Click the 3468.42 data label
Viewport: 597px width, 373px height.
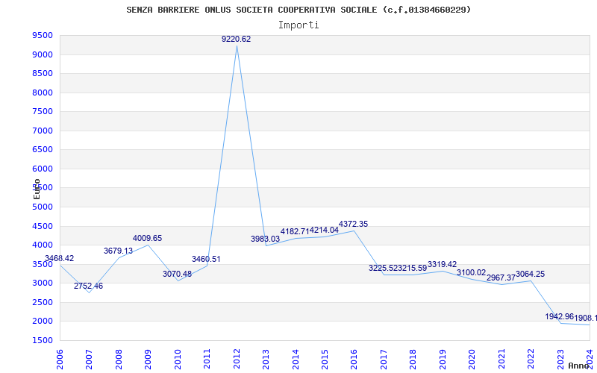point(60,259)
